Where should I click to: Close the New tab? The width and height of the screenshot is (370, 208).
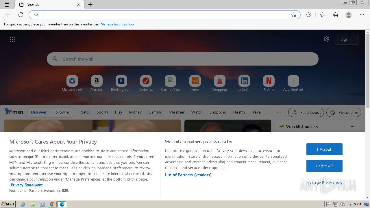79,5
